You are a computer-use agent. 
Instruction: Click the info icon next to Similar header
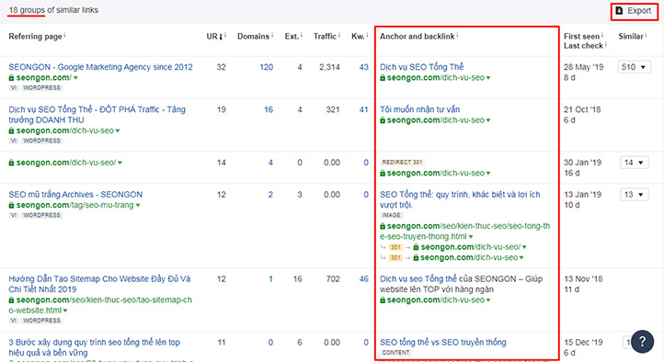[x=647, y=36]
